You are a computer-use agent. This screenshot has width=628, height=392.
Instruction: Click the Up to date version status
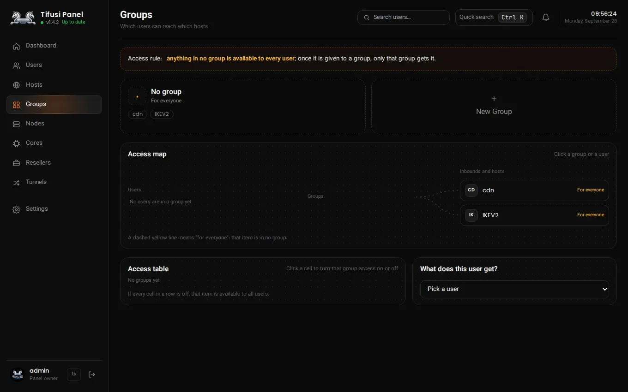[x=73, y=22]
